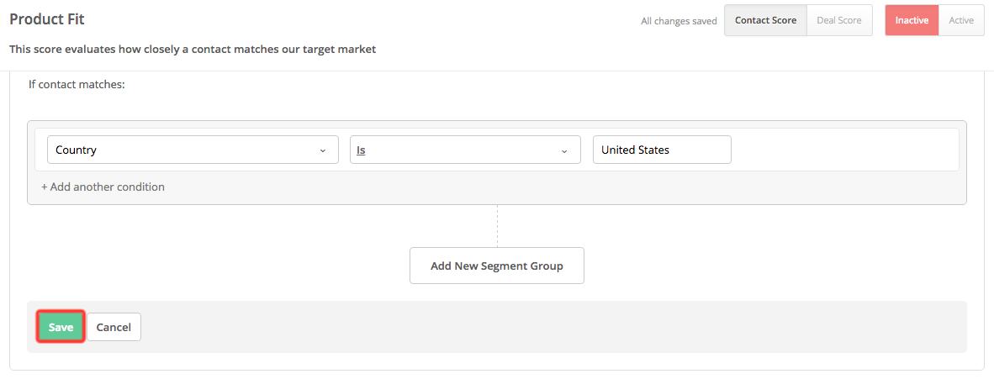
Task: Click the chevron arrow in Country selector
Action: point(323,150)
